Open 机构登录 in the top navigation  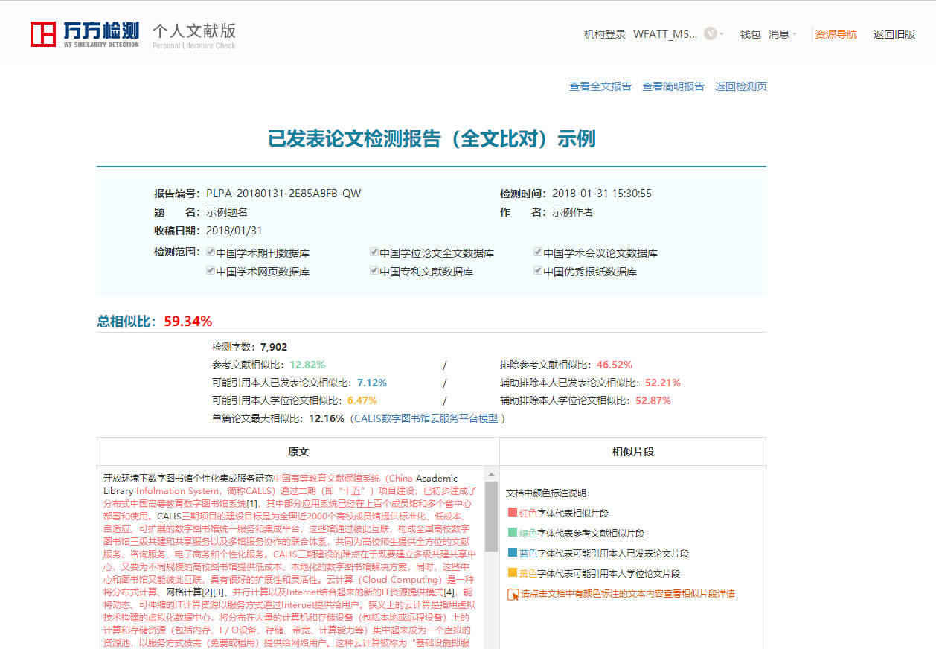(605, 34)
